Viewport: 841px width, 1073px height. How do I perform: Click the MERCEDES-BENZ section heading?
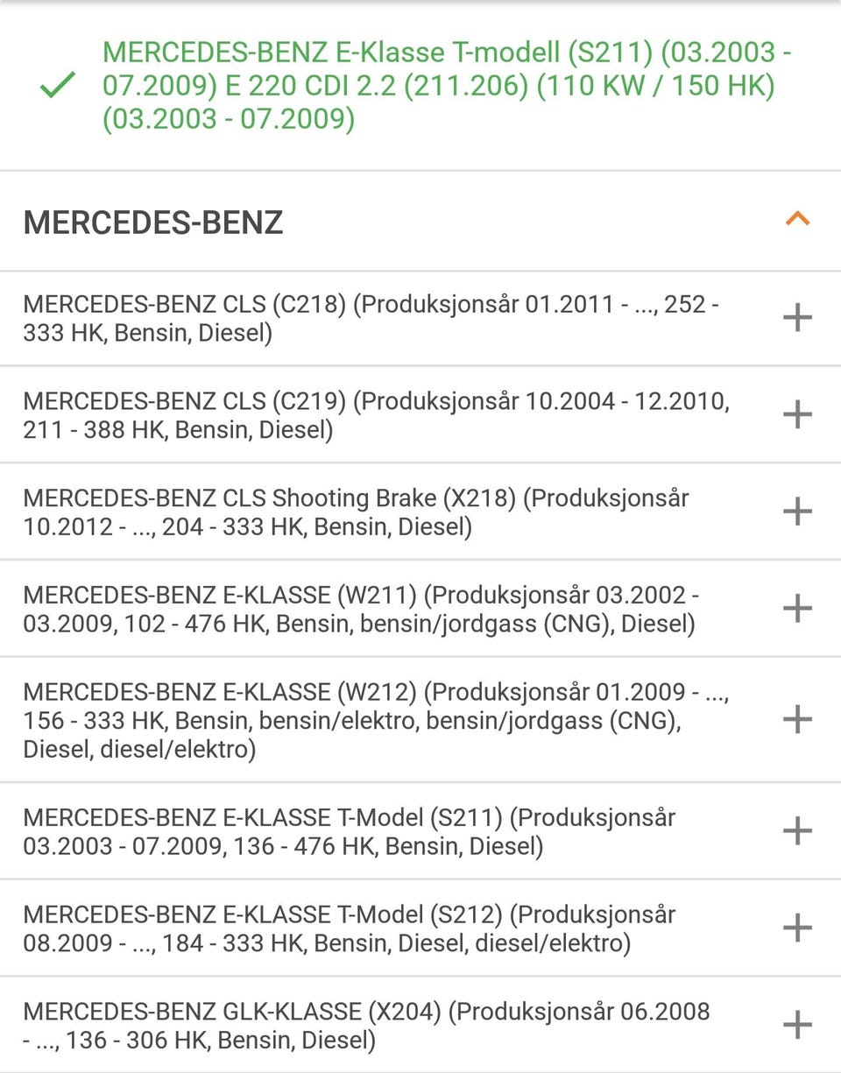tap(153, 222)
